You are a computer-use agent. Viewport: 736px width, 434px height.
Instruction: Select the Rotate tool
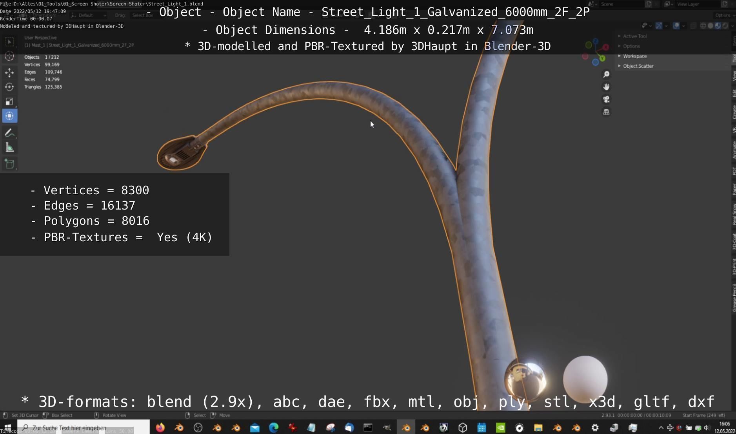click(10, 87)
